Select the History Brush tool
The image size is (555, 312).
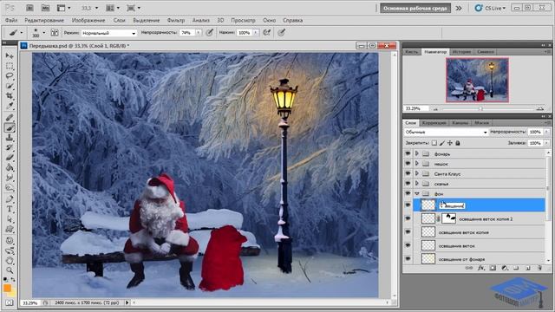pyautogui.click(x=10, y=147)
